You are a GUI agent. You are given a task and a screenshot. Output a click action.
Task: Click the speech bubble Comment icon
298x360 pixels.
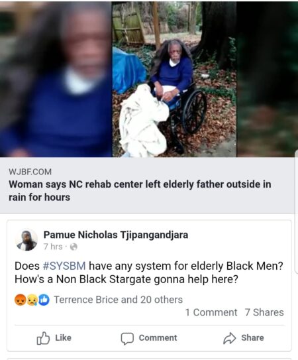point(127,338)
